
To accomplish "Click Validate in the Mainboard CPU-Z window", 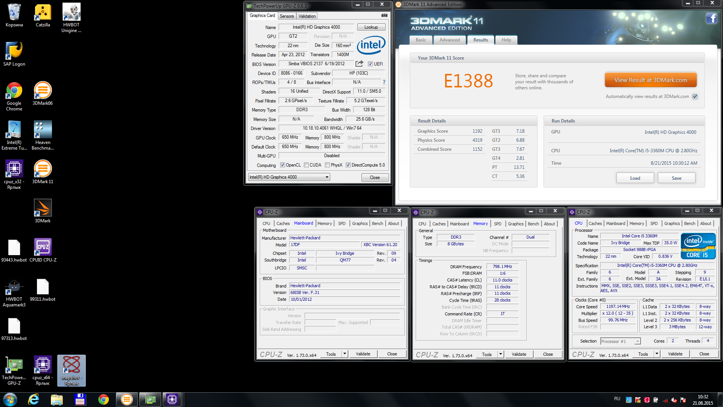I will pyautogui.click(x=363, y=354).
